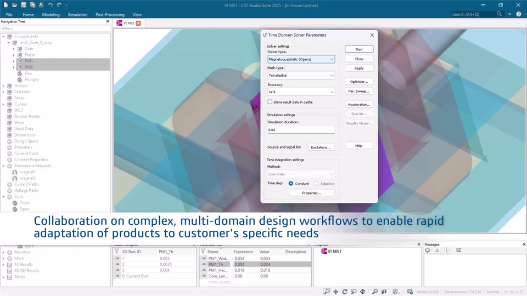
Task: Click the New file icon in title bar
Action: click(x=5, y=5)
